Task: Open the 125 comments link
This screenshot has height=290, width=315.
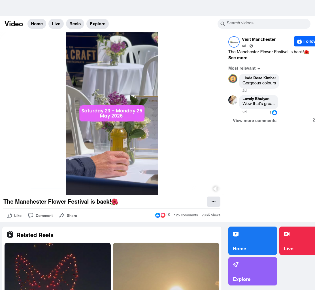Action: (186, 215)
